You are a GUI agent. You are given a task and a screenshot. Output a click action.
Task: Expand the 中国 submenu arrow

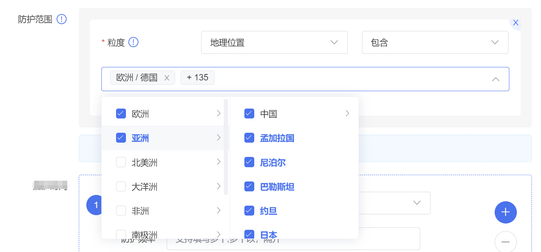[x=347, y=114]
